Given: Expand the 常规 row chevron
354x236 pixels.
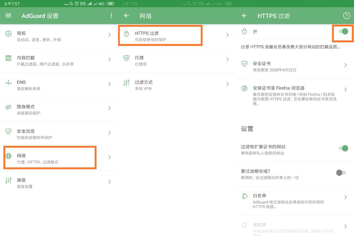Looking at the screenshot, I should [x=109, y=35].
